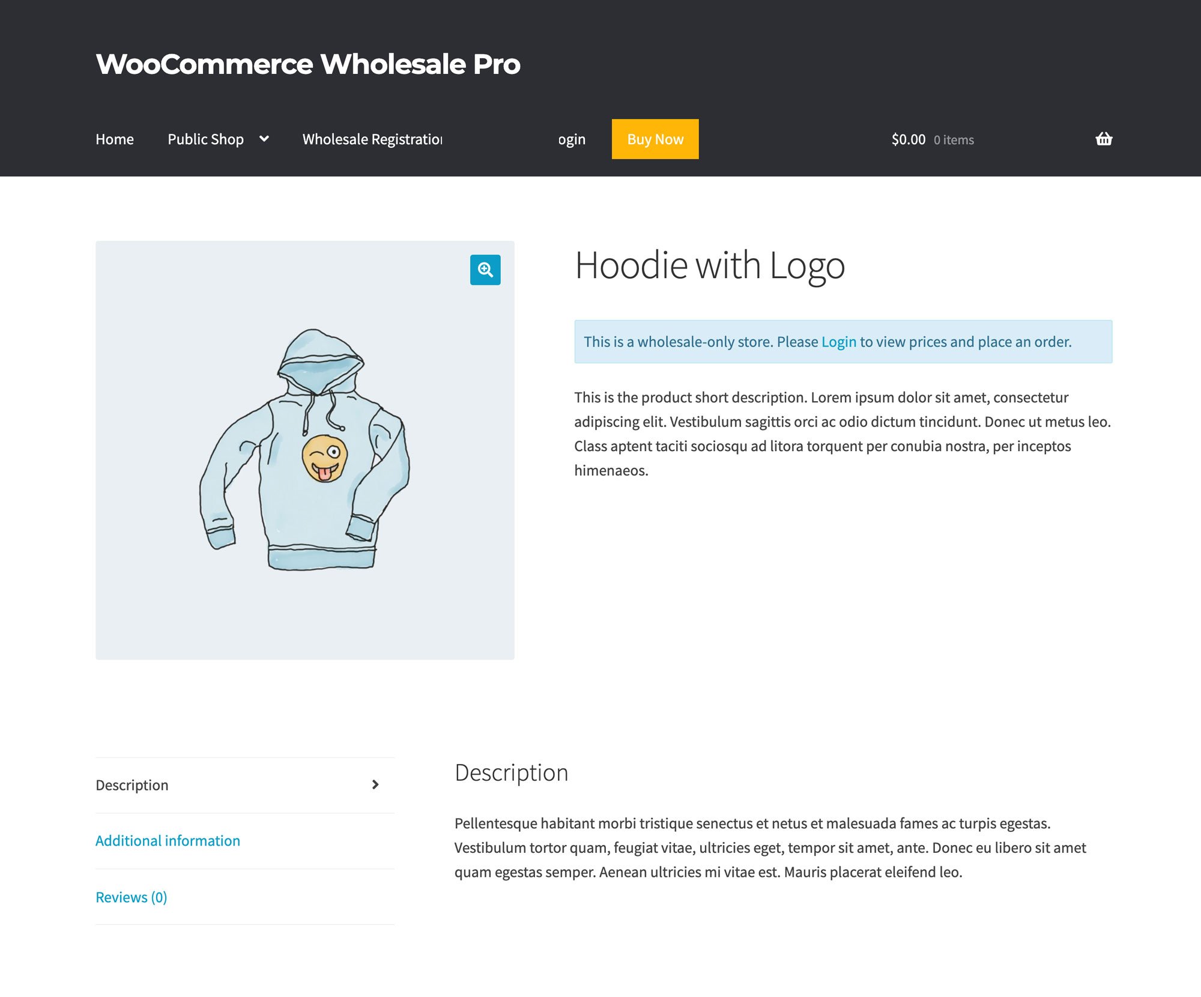Open the shopping basket cart icon

(x=1104, y=139)
